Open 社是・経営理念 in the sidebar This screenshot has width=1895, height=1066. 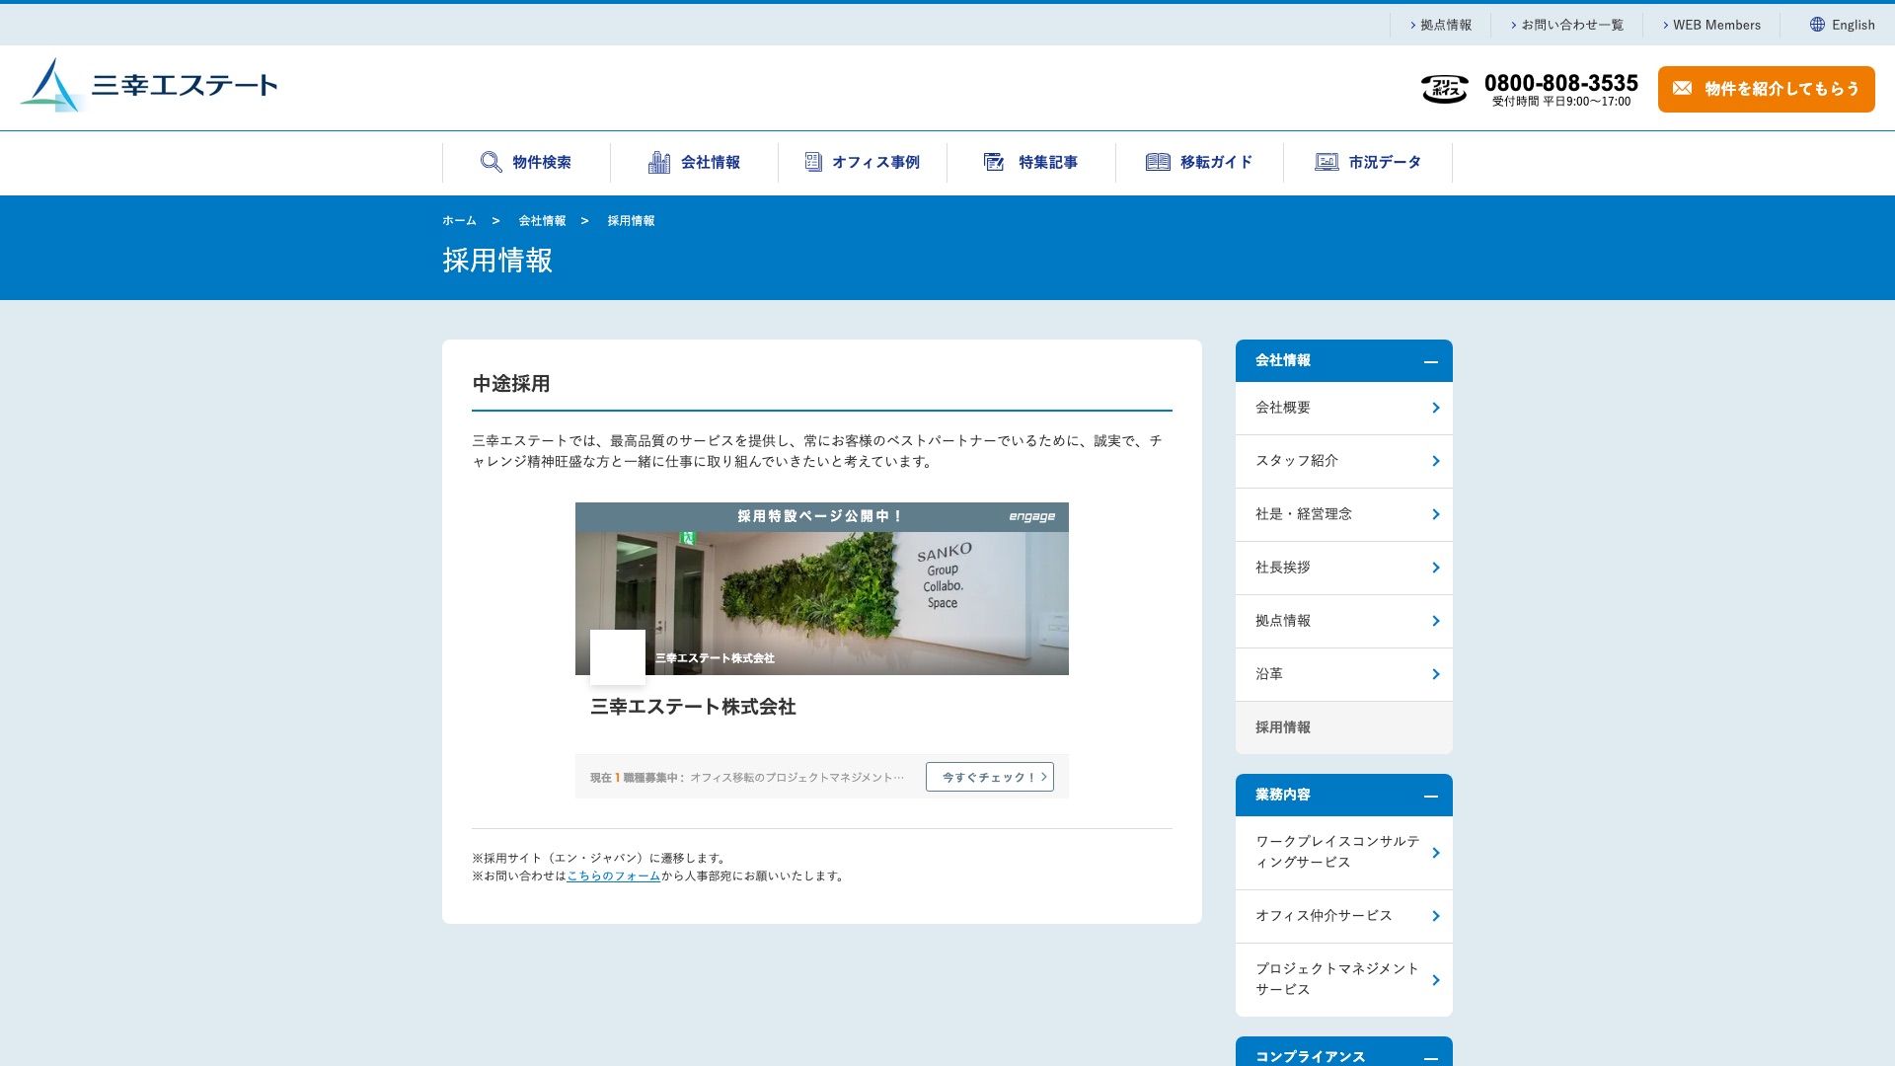[1343, 514]
